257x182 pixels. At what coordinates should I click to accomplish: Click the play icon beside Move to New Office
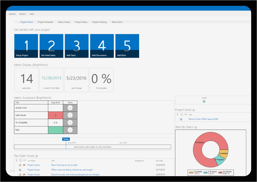click(x=181, y=119)
